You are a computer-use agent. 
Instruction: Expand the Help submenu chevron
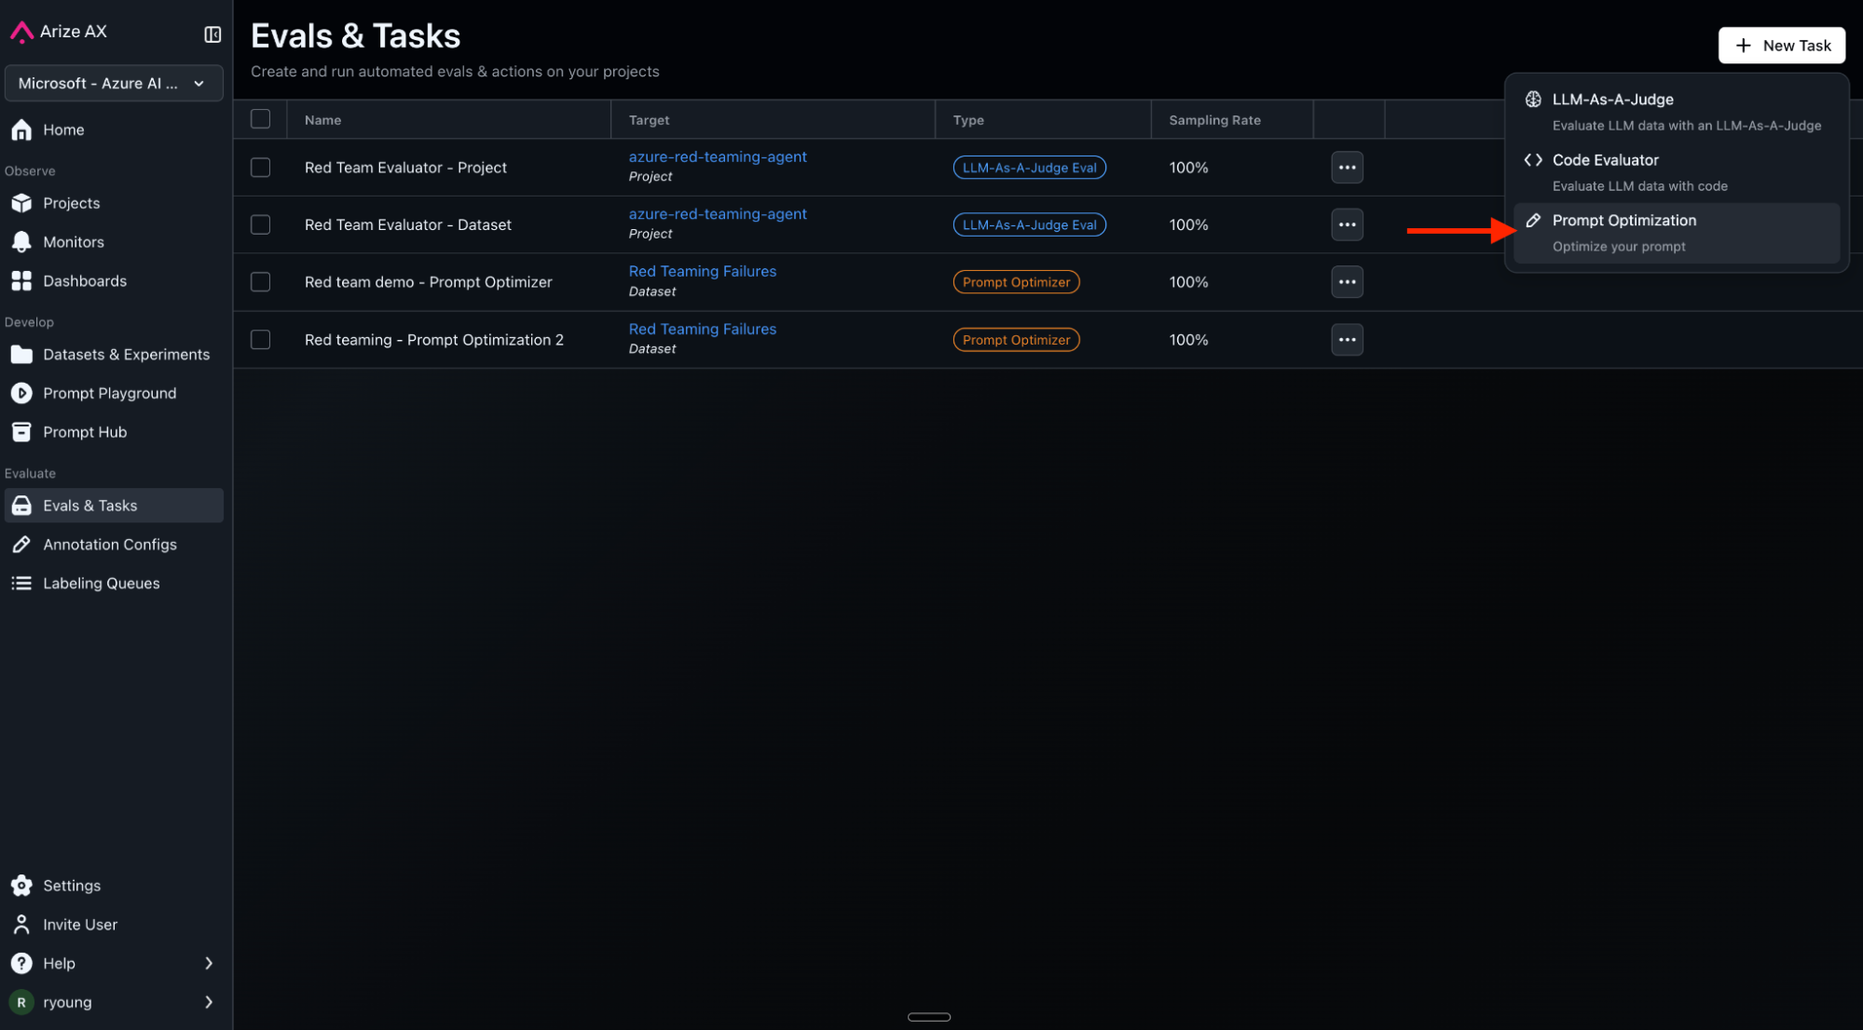point(209,964)
